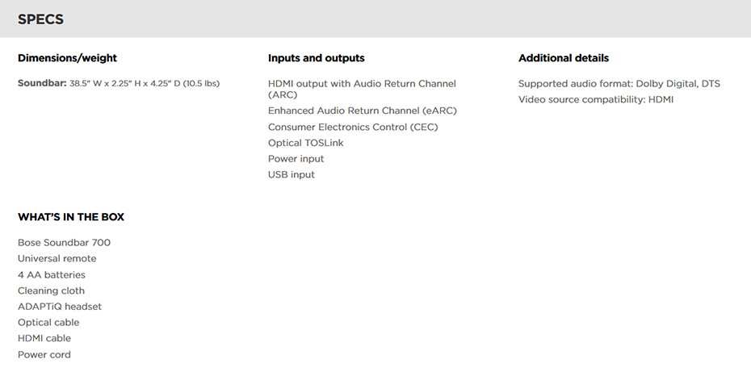Click Enhanced Audio Return Channel (eARC)
Image resolution: width=751 pixels, height=376 pixels.
[363, 111]
